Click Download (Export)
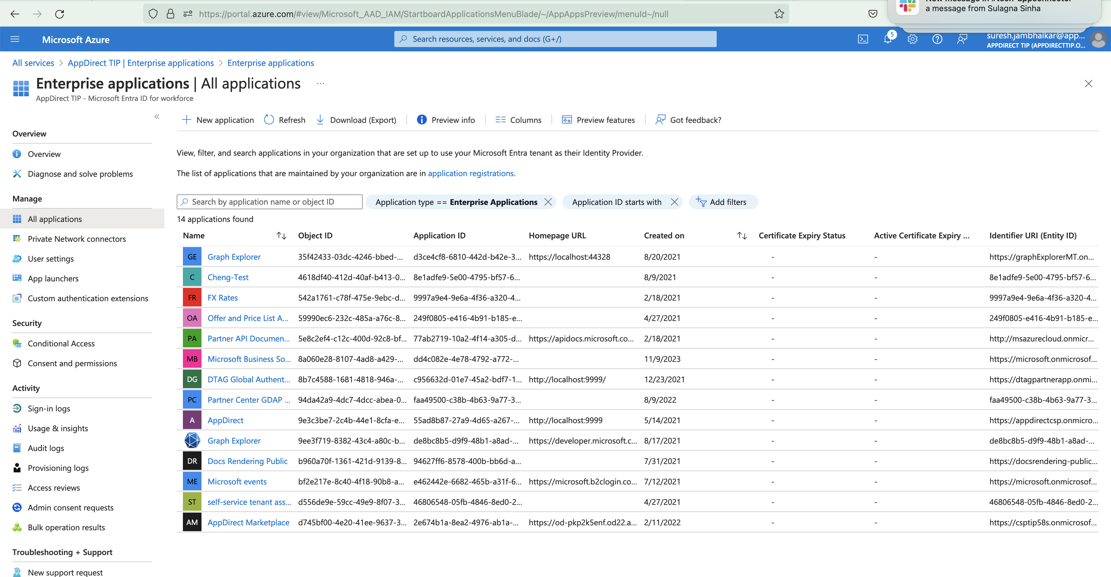This screenshot has height=577, width=1111. click(356, 120)
